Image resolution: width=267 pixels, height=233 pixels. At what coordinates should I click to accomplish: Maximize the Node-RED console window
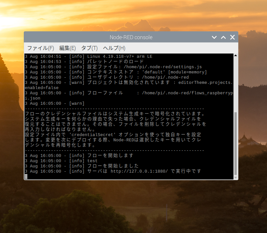coord(223,37)
